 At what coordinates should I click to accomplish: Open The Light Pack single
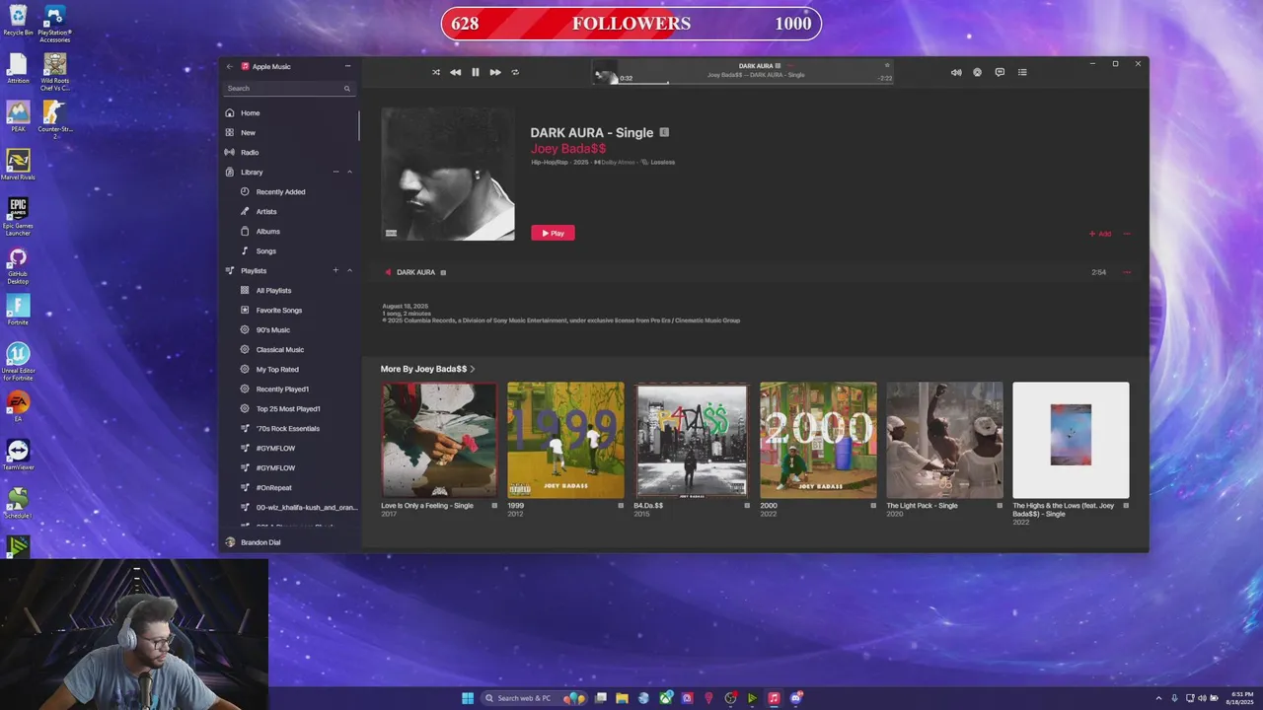tap(944, 440)
